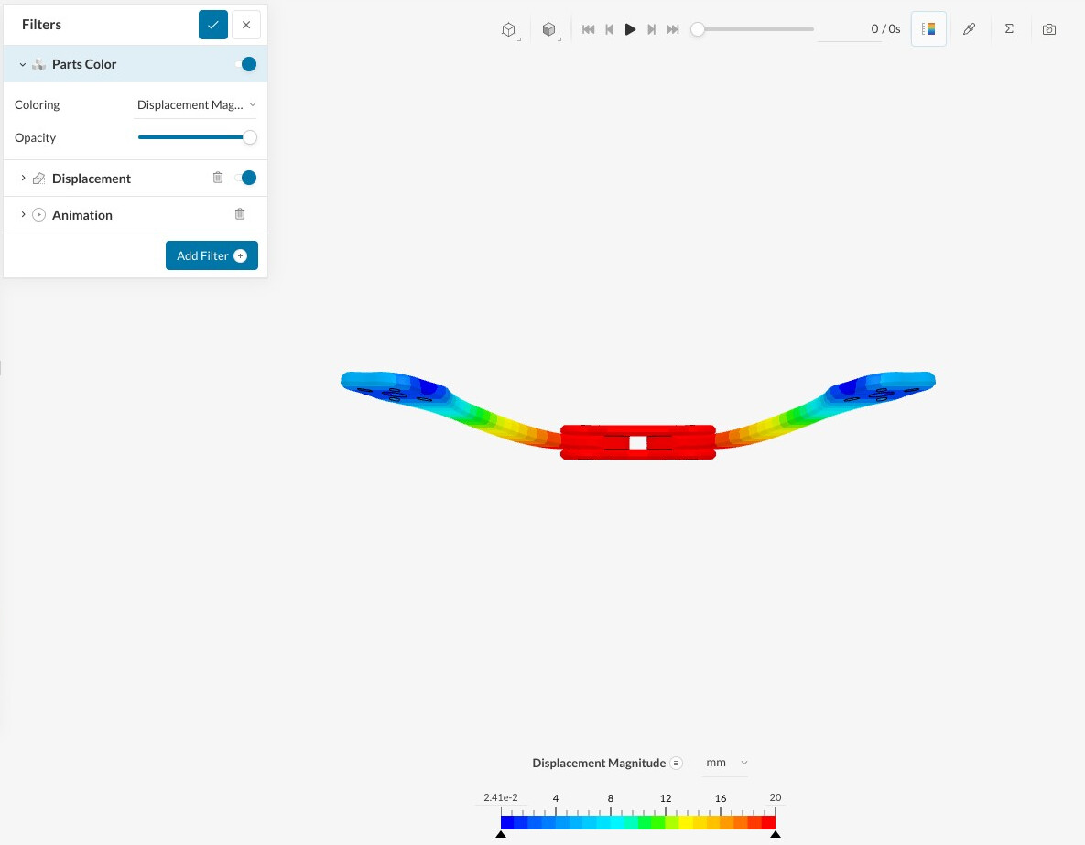Viewport: 1085px width, 845px height.
Task: Click the Displacement Magnitude legend title
Action: [599, 763]
